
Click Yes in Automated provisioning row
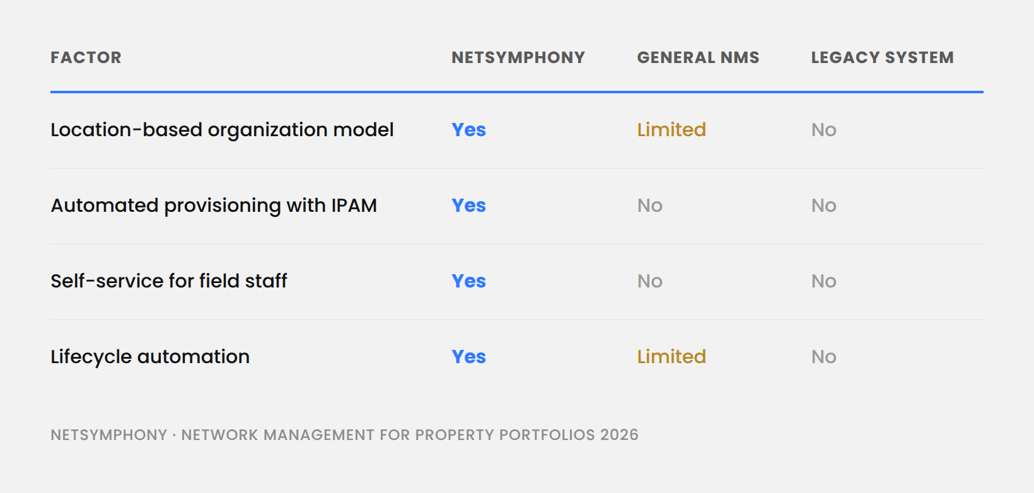click(468, 206)
